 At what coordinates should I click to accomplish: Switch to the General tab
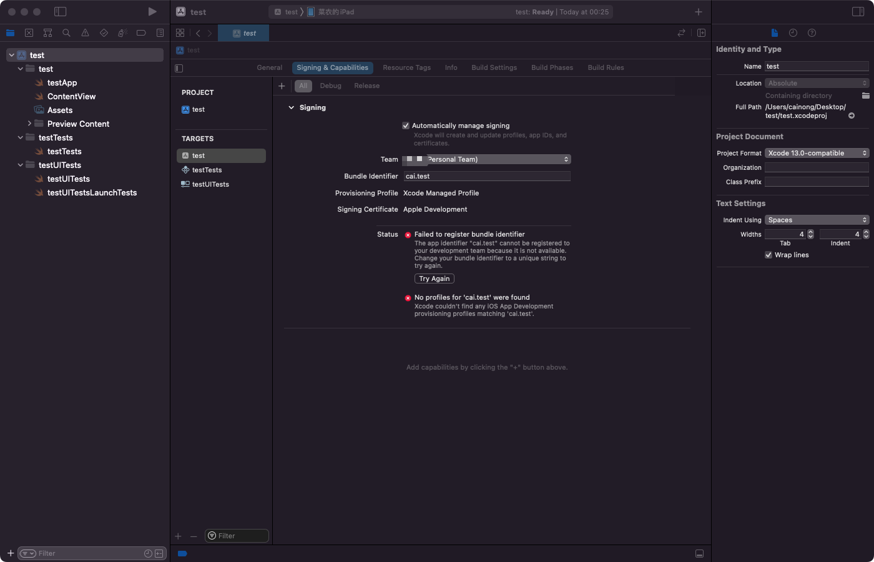270,67
